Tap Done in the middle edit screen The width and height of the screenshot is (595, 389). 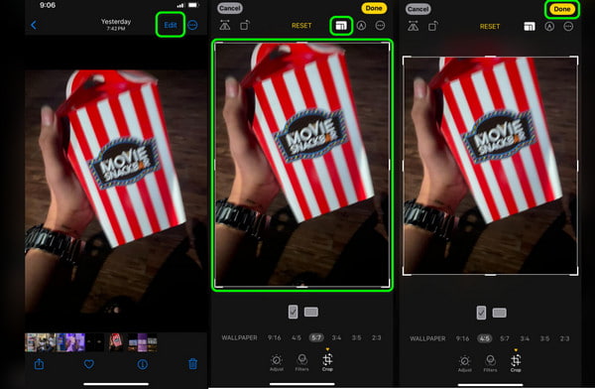click(374, 8)
